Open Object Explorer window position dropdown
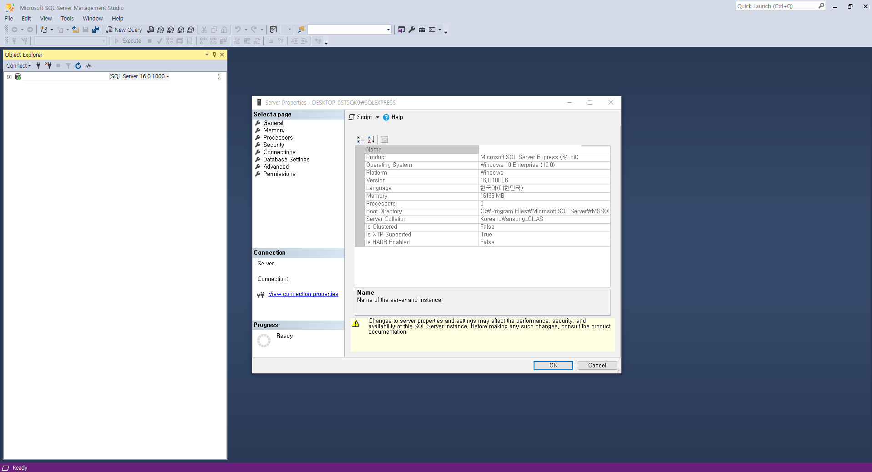 point(207,55)
